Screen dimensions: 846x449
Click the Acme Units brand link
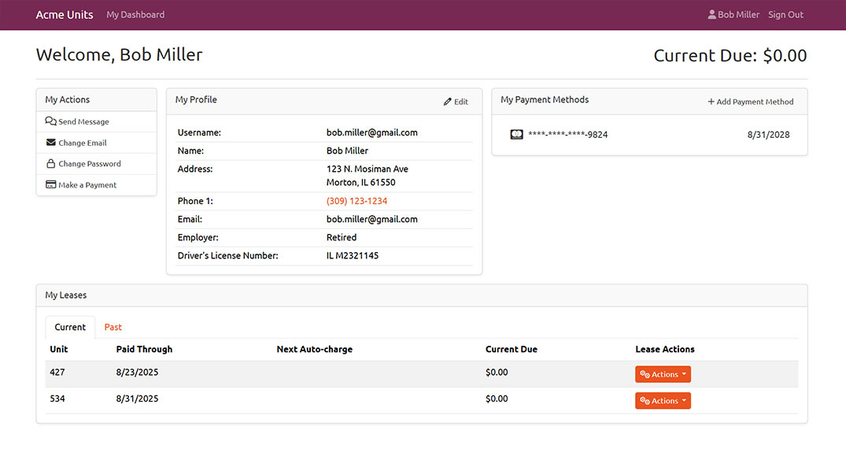(65, 15)
